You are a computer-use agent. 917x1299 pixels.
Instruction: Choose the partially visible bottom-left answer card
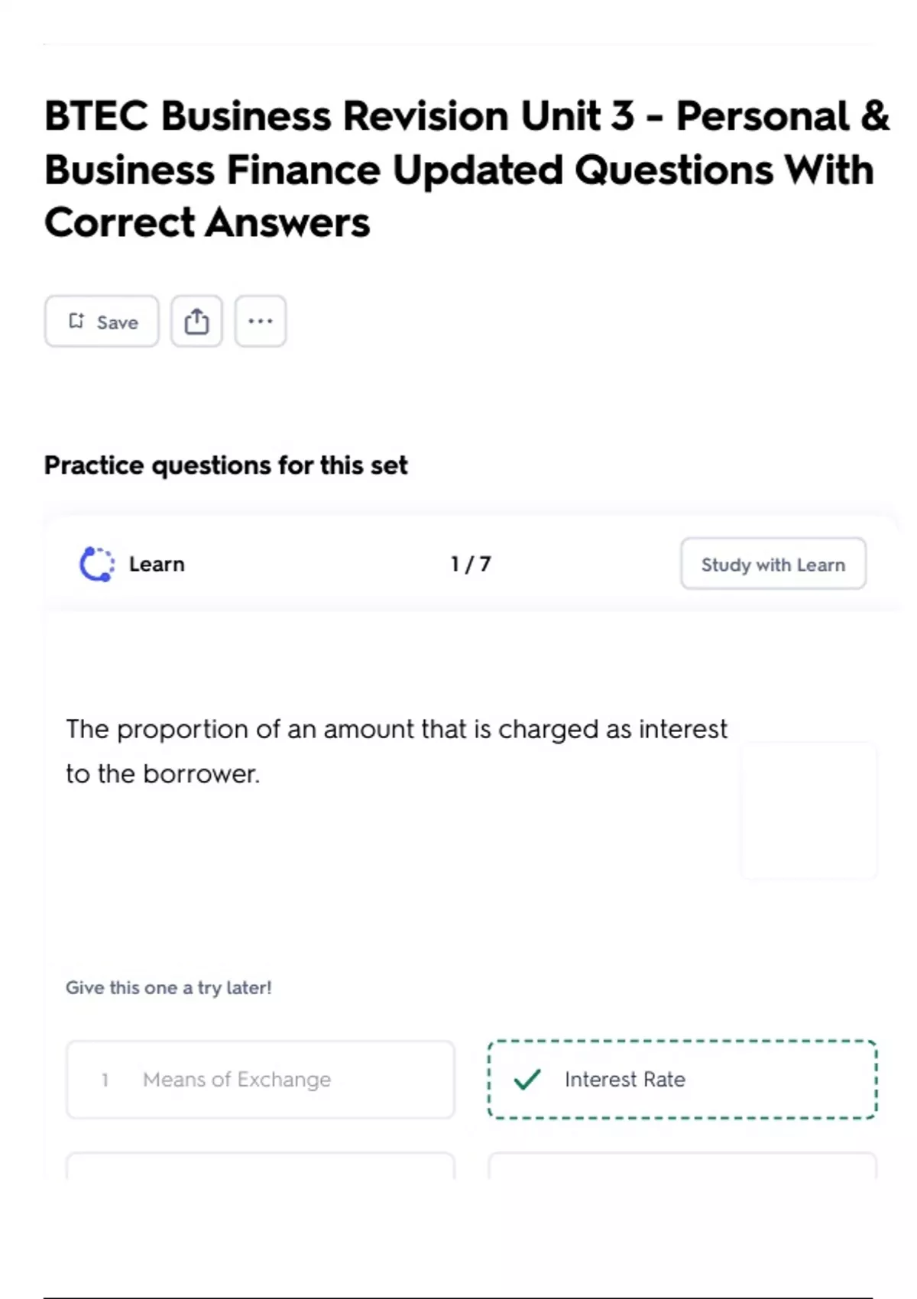[x=260, y=1166]
